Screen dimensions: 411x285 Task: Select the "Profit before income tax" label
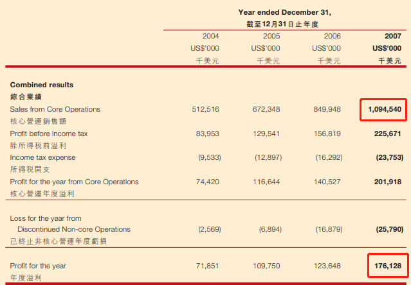49,134
